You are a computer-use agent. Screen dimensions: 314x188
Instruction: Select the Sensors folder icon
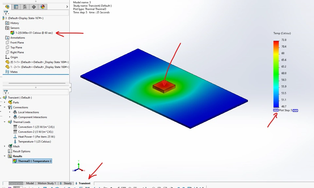8,28
